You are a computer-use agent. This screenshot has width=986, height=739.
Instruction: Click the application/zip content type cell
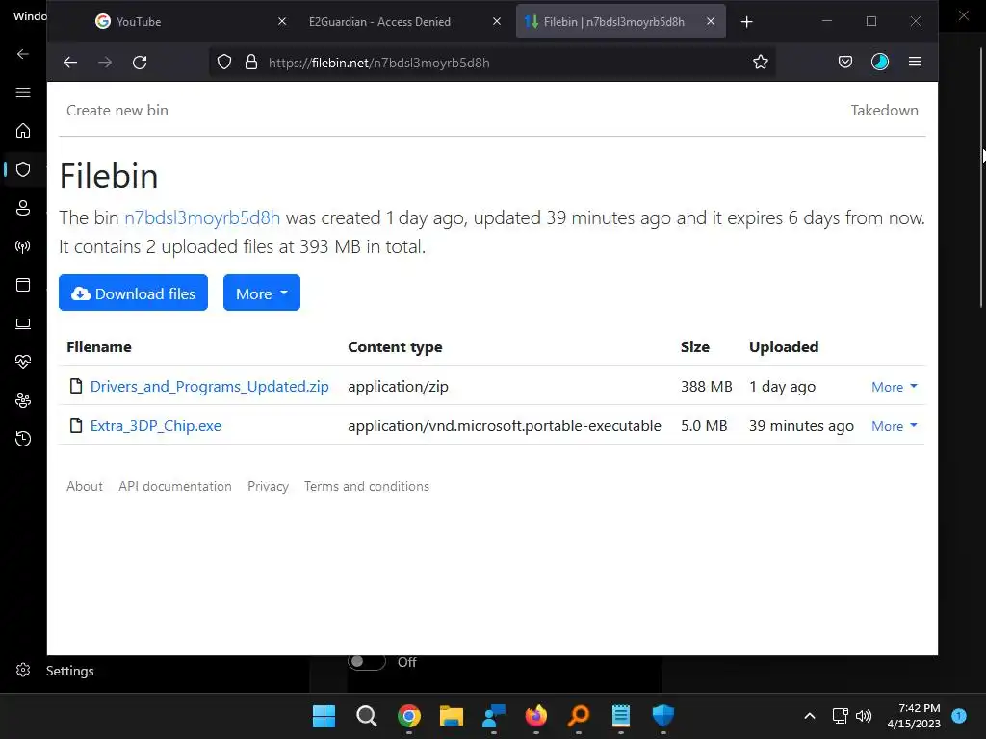point(398,387)
